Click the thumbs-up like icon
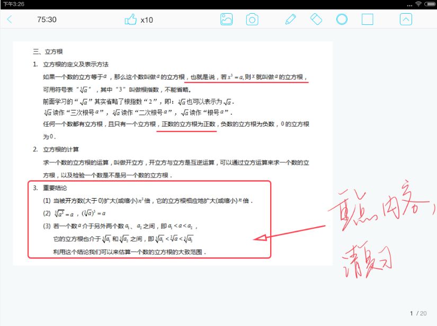This screenshot has width=437, height=326. tap(130, 20)
